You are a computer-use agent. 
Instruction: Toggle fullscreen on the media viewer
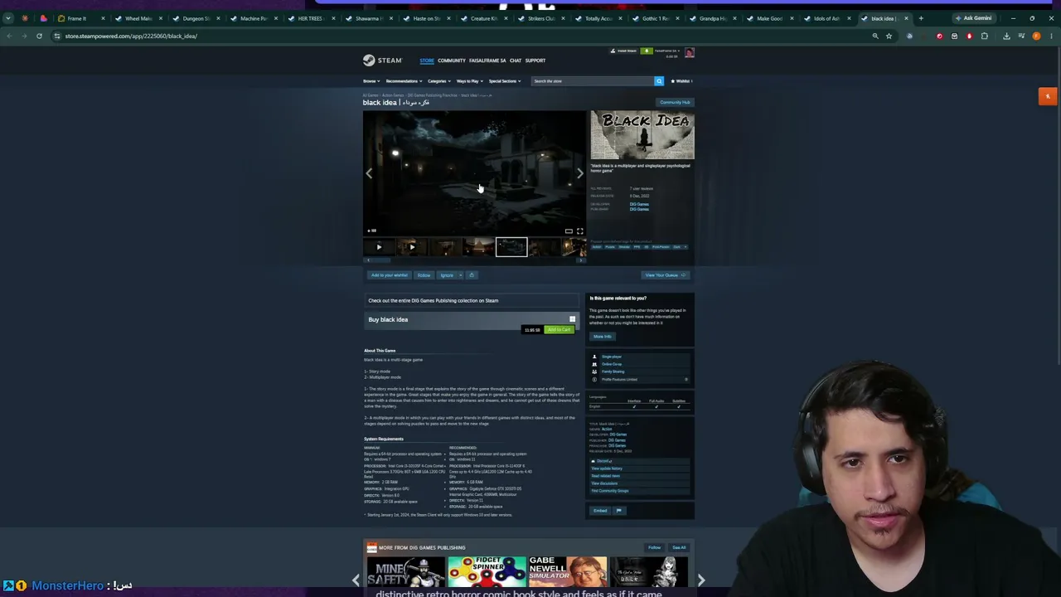[579, 231]
